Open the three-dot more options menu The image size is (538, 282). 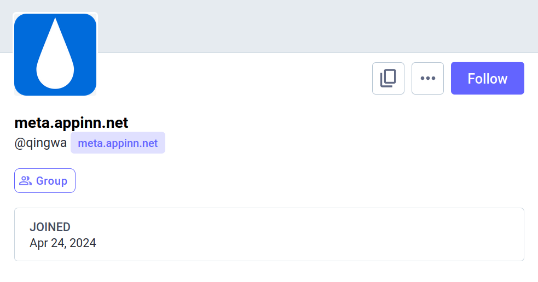tap(427, 78)
